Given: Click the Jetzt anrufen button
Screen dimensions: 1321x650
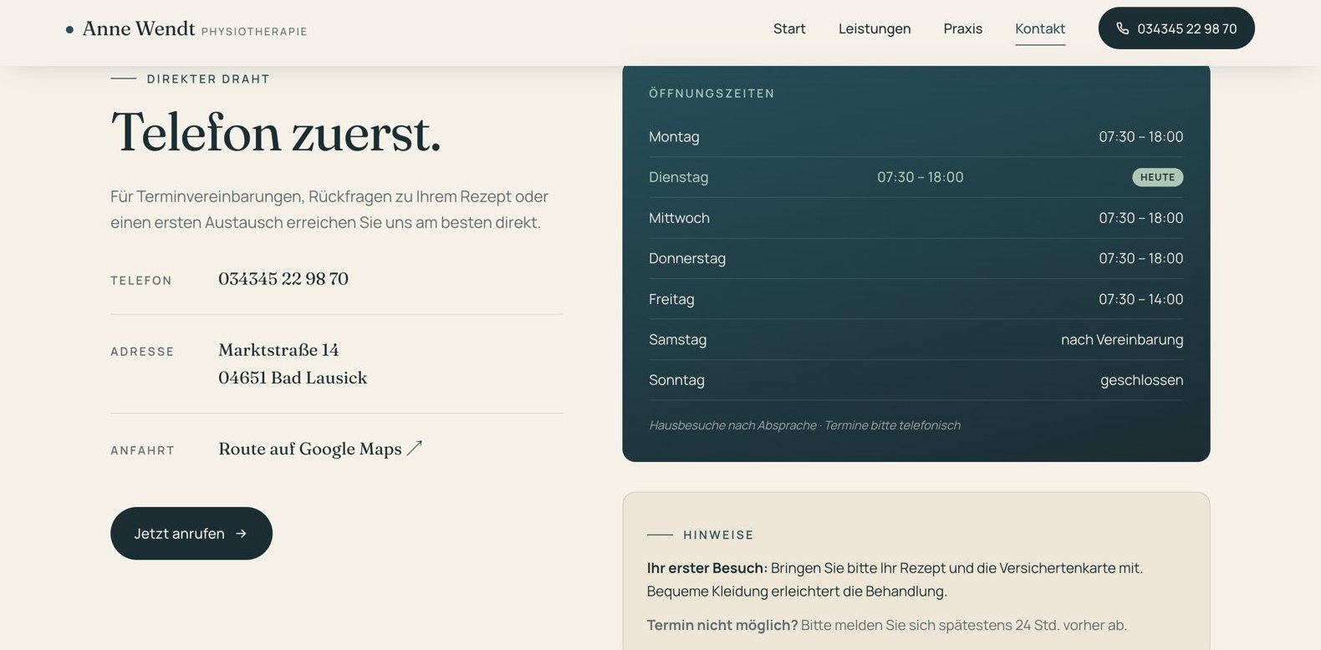Looking at the screenshot, I should coord(191,533).
